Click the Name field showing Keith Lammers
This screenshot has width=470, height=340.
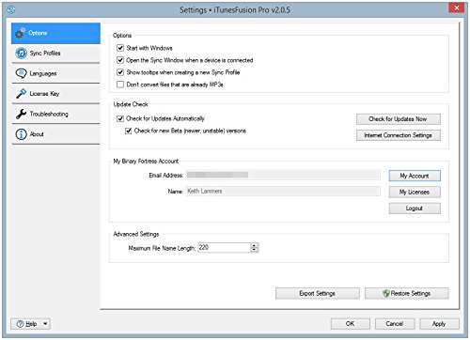pyautogui.click(x=283, y=192)
